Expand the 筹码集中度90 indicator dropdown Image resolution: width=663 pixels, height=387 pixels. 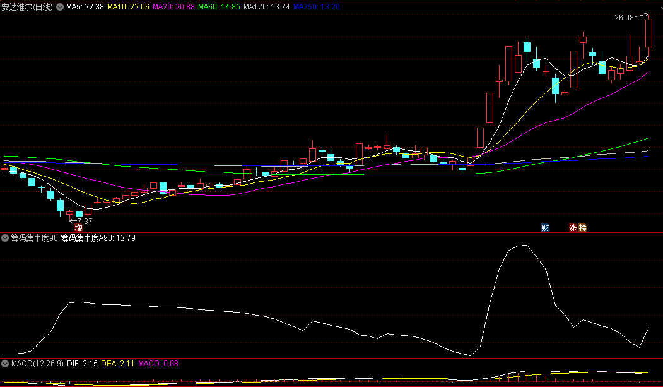pyautogui.click(x=5, y=238)
